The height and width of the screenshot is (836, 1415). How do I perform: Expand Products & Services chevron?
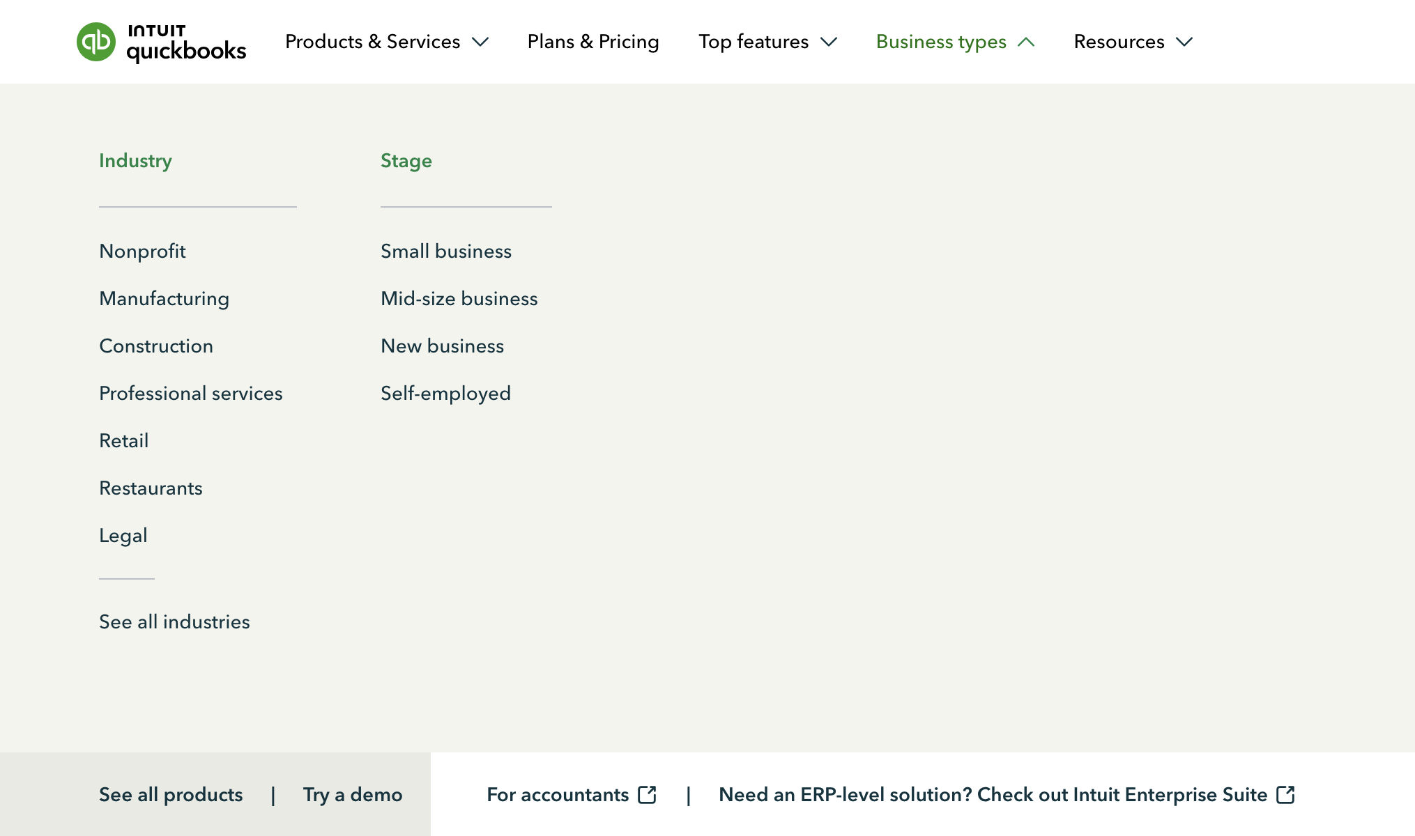tap(480, 42)
